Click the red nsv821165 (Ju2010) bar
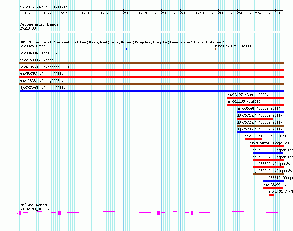 (x=255, y=105)
